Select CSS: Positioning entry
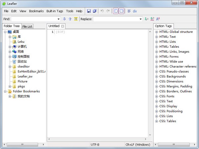 pos(171,111)
